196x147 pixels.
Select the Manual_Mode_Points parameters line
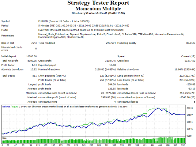tap(111, 34)
